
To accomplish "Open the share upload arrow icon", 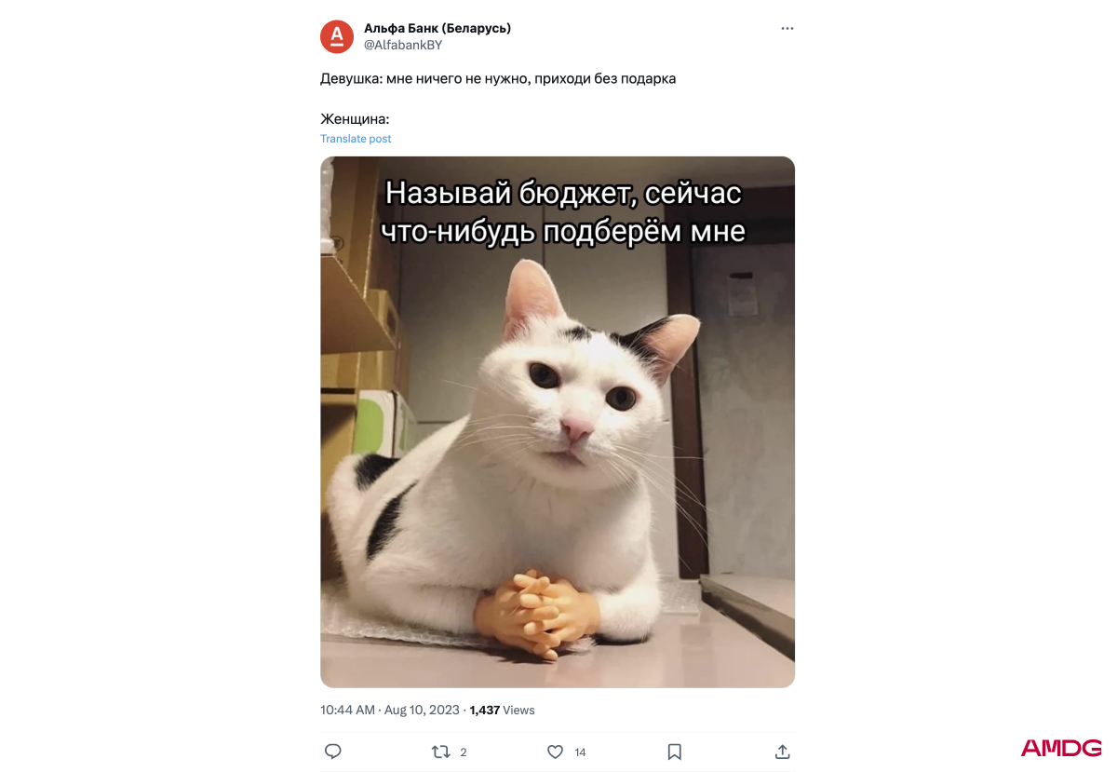I will 783,752.
